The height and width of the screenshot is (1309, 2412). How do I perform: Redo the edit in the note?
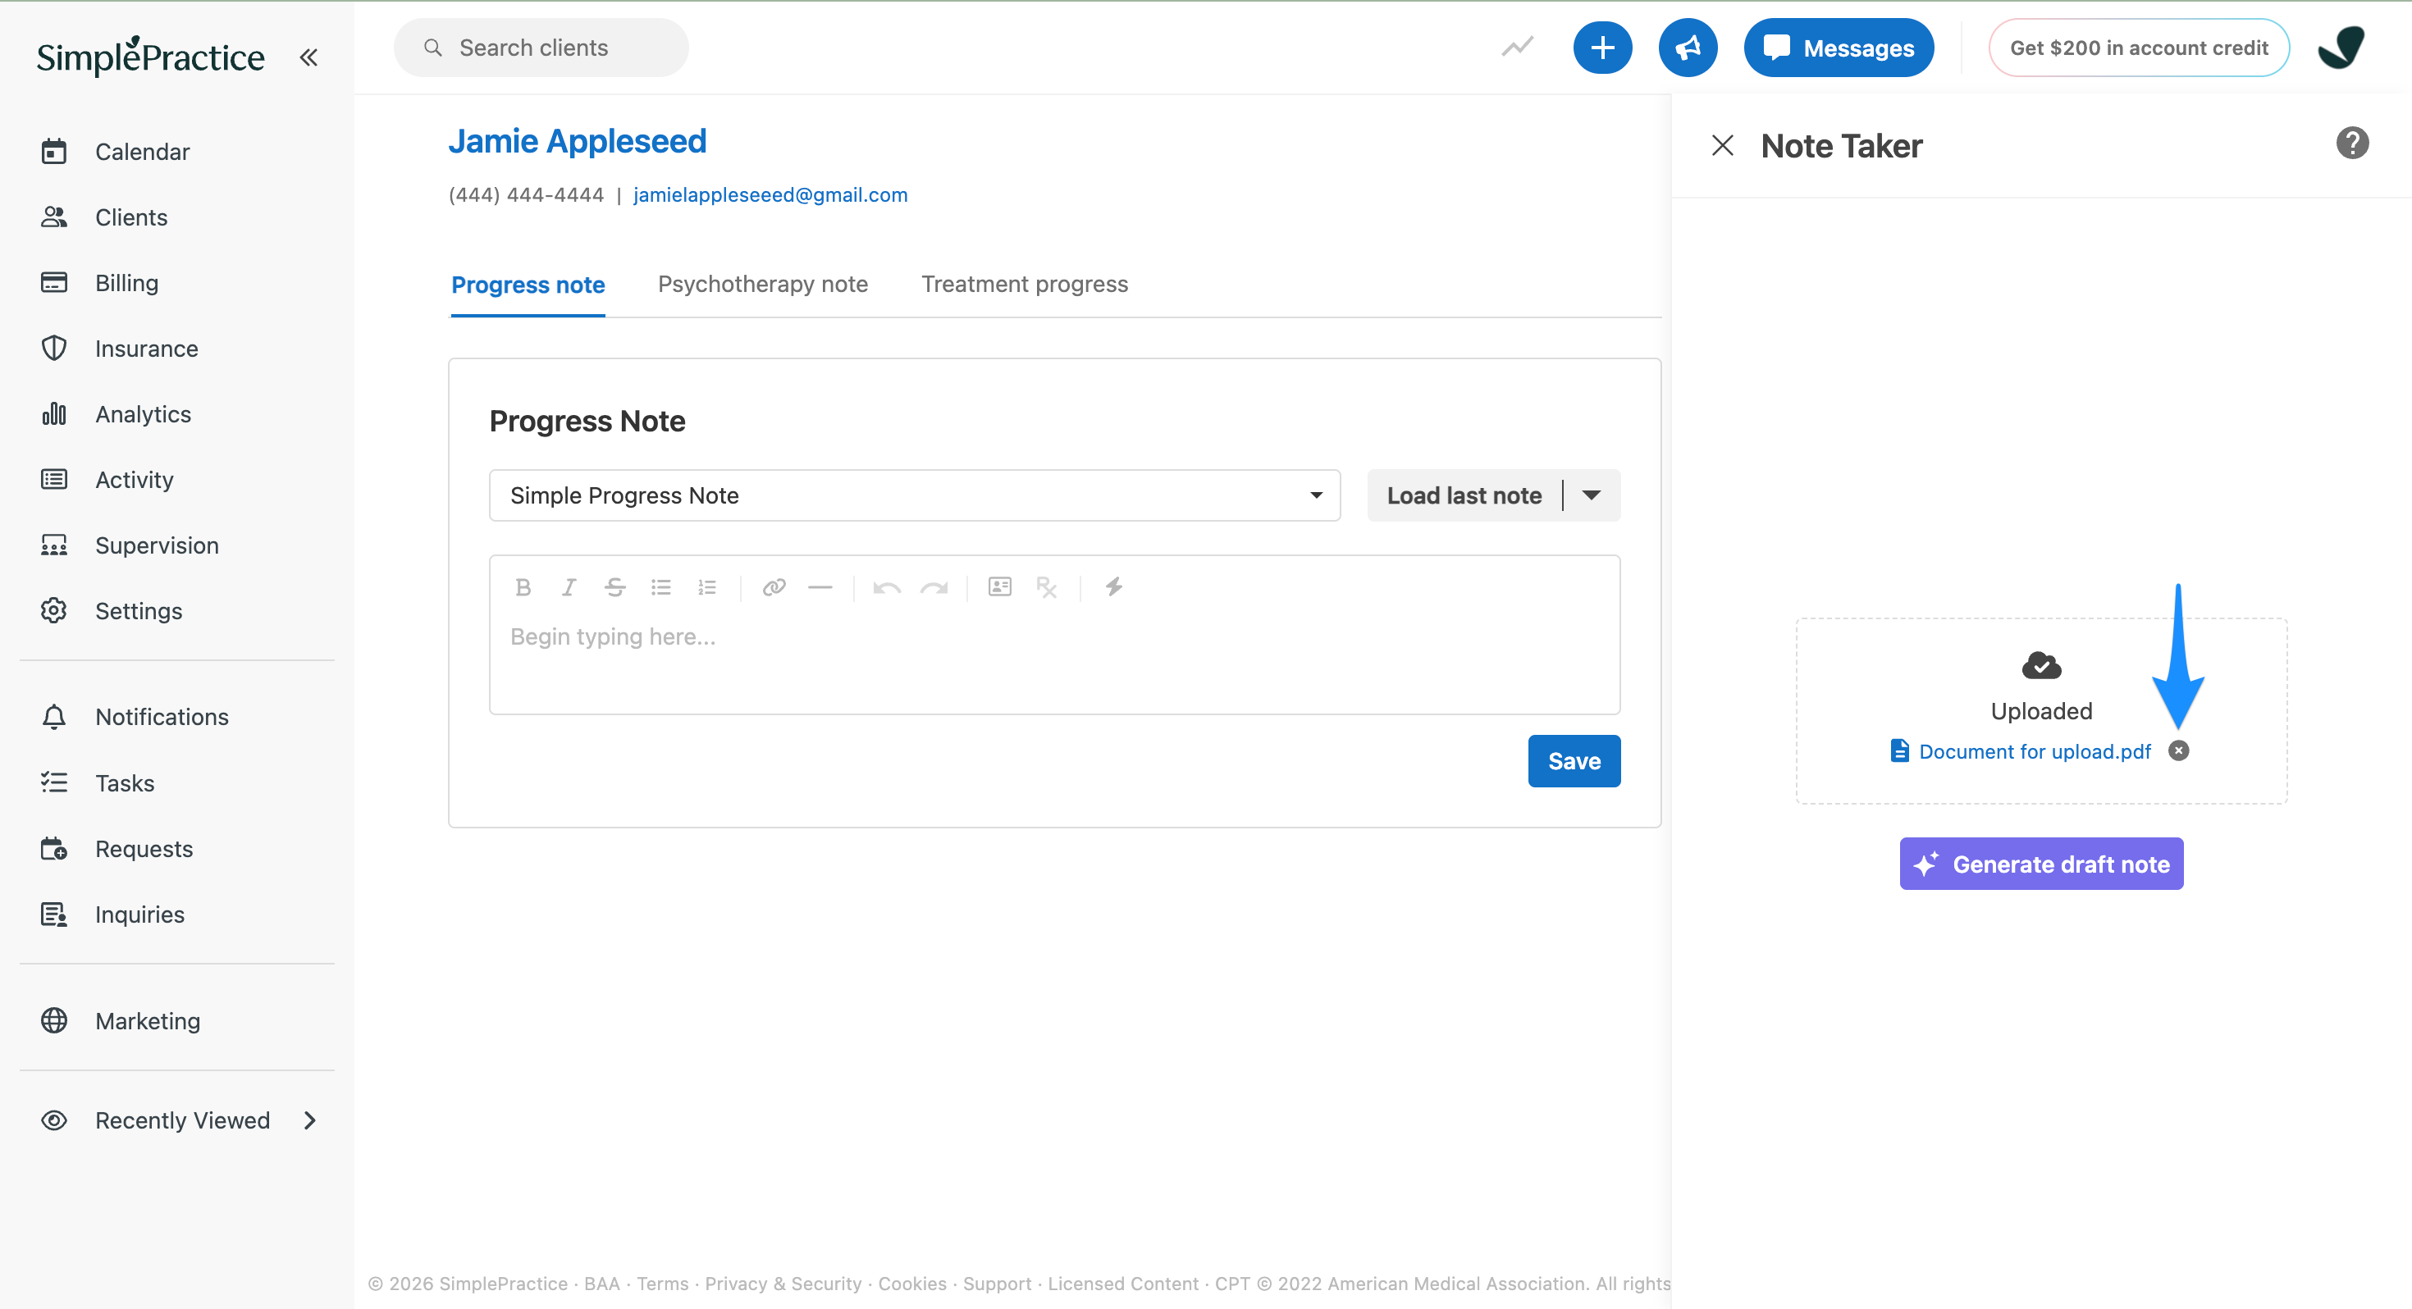click(x=934, y=587)
